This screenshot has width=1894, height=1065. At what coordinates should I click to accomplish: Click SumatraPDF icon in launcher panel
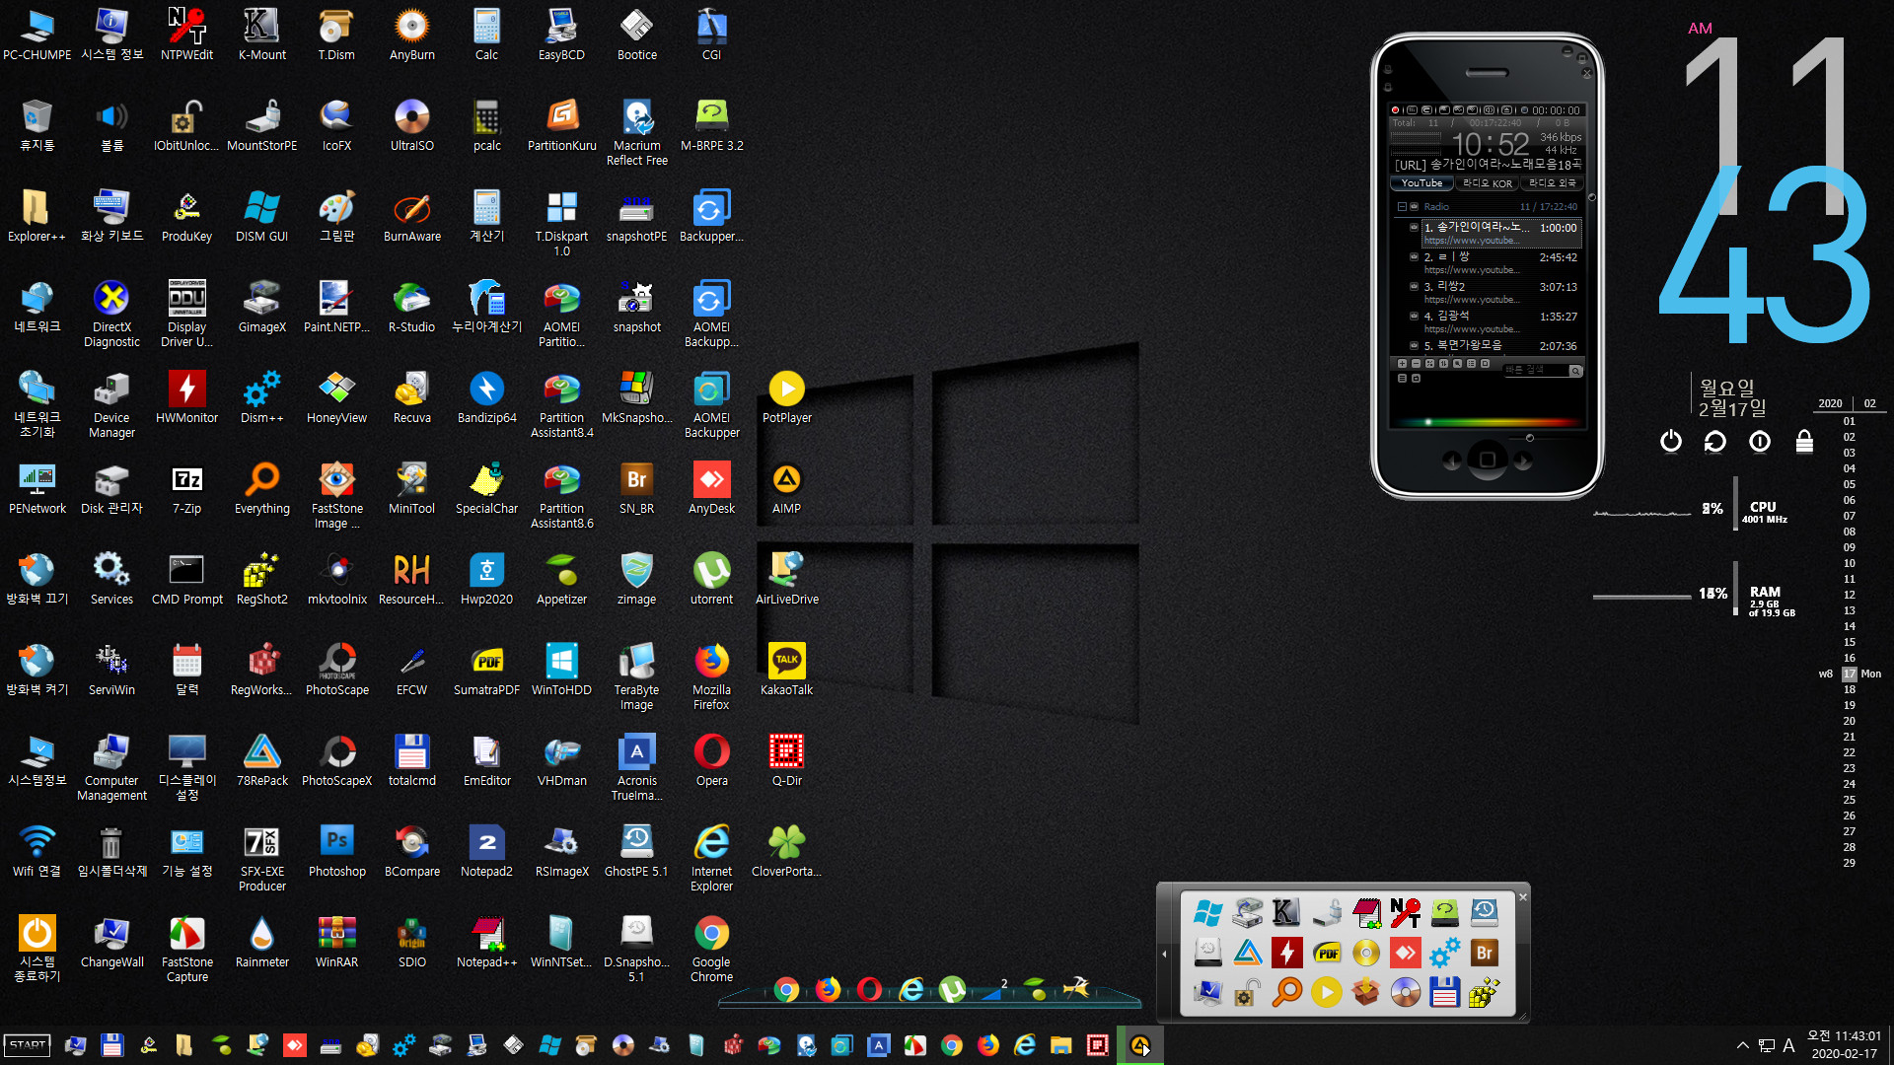pos(1326,953)
